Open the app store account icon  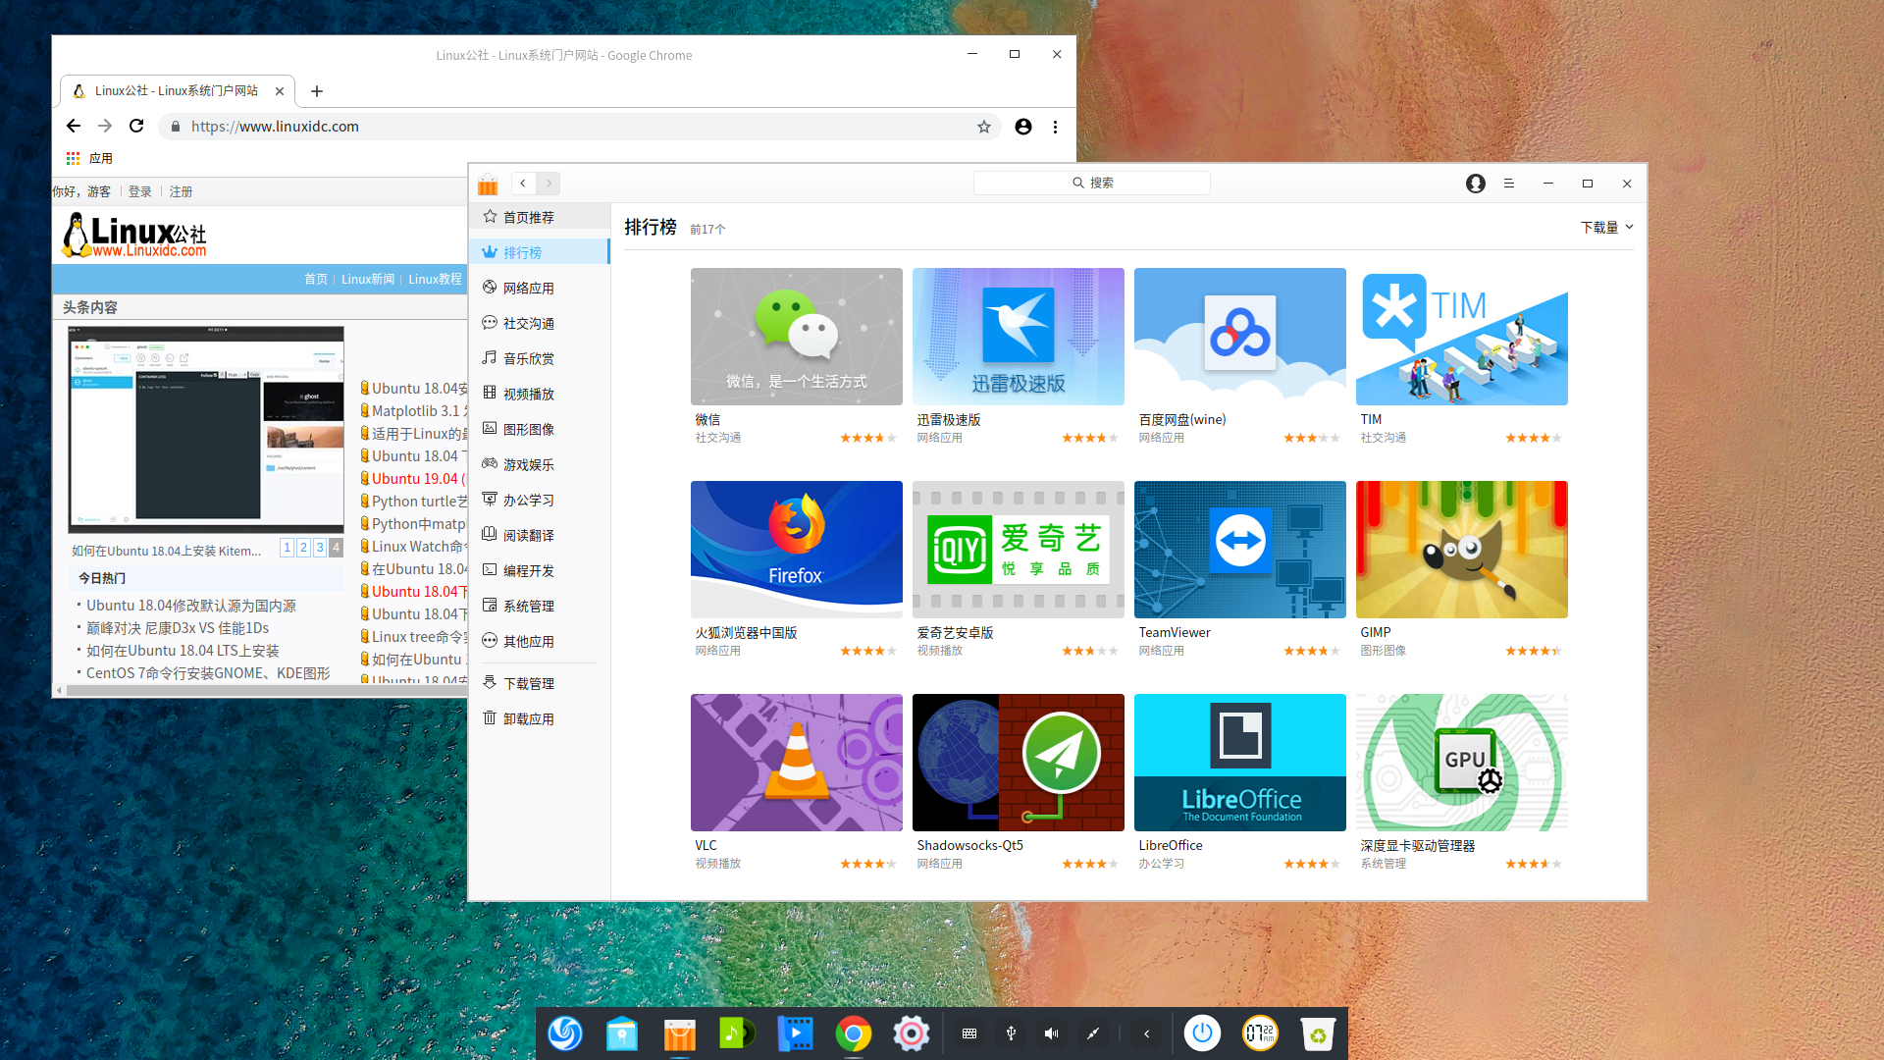1475,184
